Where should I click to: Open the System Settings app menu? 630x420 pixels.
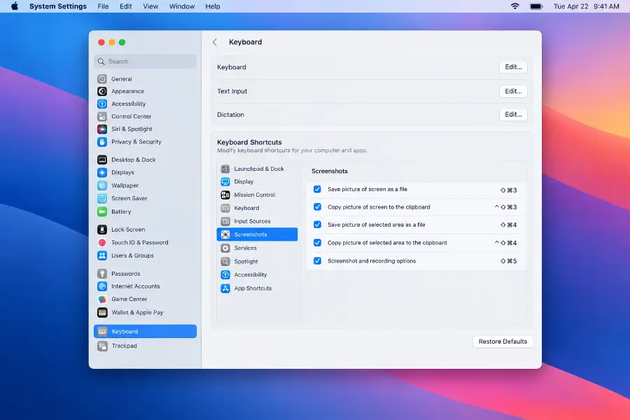(58, 6)
